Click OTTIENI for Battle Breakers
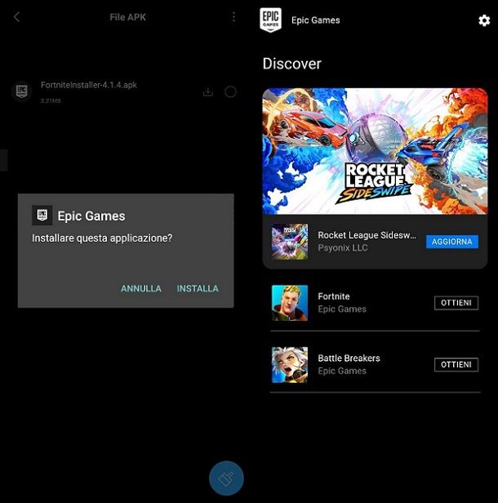Viewport: 498px width, 503px height. [456, 365]
